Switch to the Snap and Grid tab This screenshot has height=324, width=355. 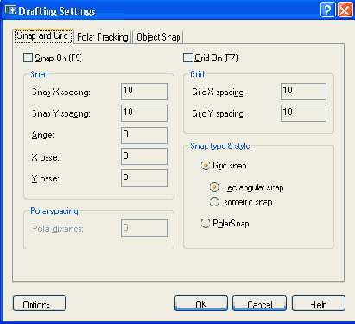43,36
